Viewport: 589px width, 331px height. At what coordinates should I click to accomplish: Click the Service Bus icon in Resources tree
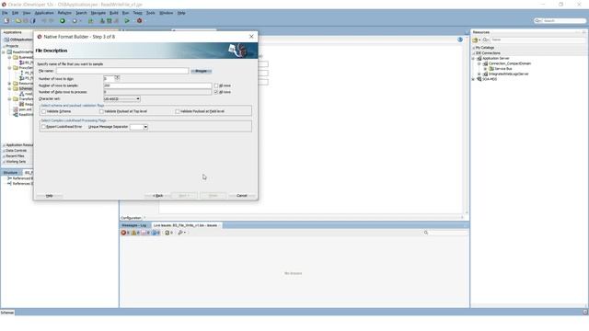click(491, 69)
